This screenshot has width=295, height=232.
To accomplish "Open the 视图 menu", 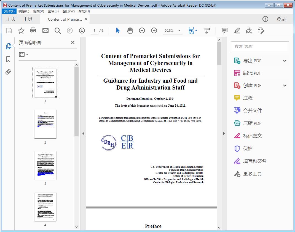I will pyautogui.click(x=38, y=11).
